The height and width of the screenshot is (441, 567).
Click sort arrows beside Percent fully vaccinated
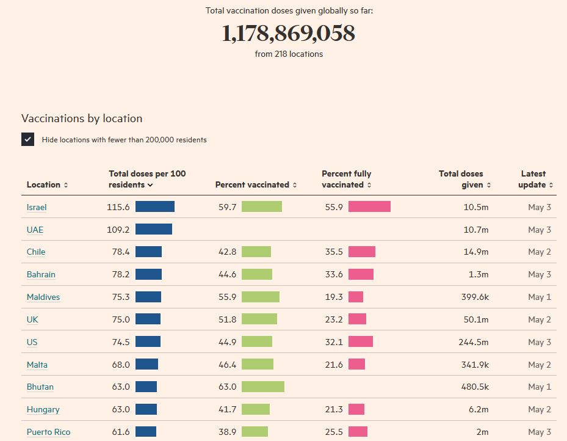coord(369,185)
